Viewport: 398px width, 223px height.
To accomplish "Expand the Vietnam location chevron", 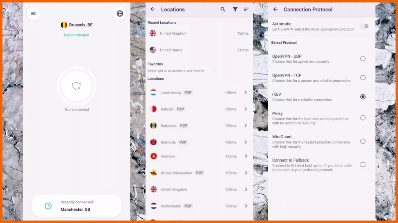I will [246, 156].
